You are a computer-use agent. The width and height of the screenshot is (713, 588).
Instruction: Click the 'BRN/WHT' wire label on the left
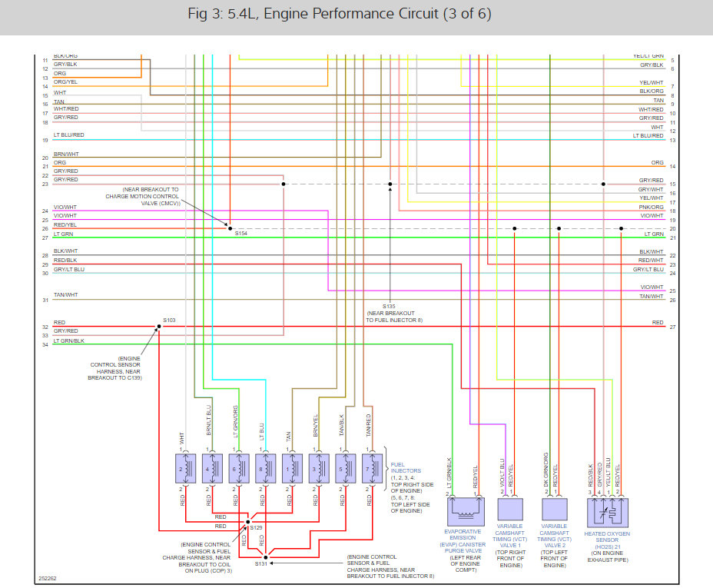(66, 154)
